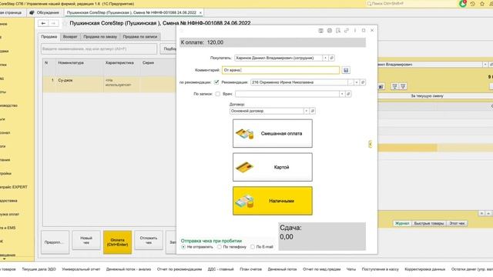Click the Новый чек button
Viewport: 493px width, 277px height.
(x=86, y=241)
